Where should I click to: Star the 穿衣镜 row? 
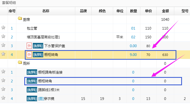[x=3, y=98]
